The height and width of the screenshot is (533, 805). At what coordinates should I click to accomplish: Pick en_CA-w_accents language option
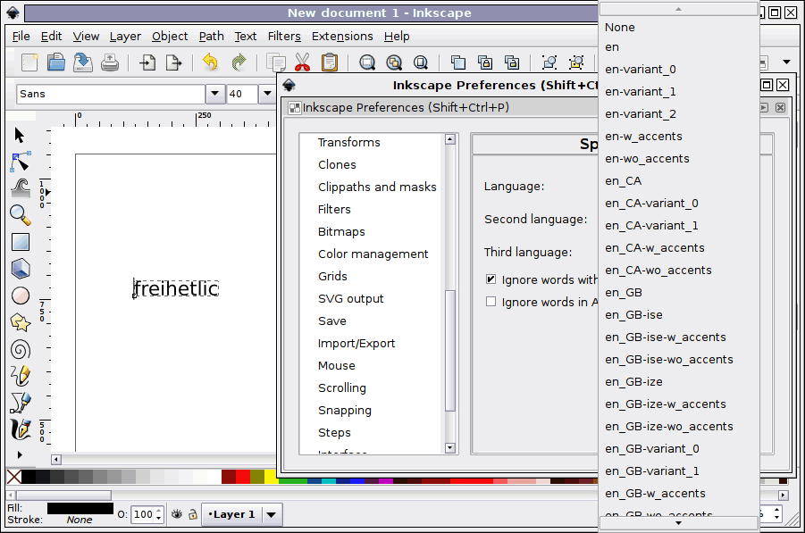click(x=679, y=248)
